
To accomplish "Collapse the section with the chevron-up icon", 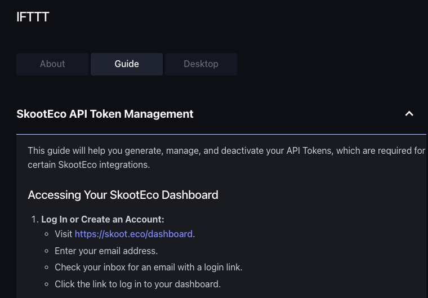I will click(x=409, y=114).
